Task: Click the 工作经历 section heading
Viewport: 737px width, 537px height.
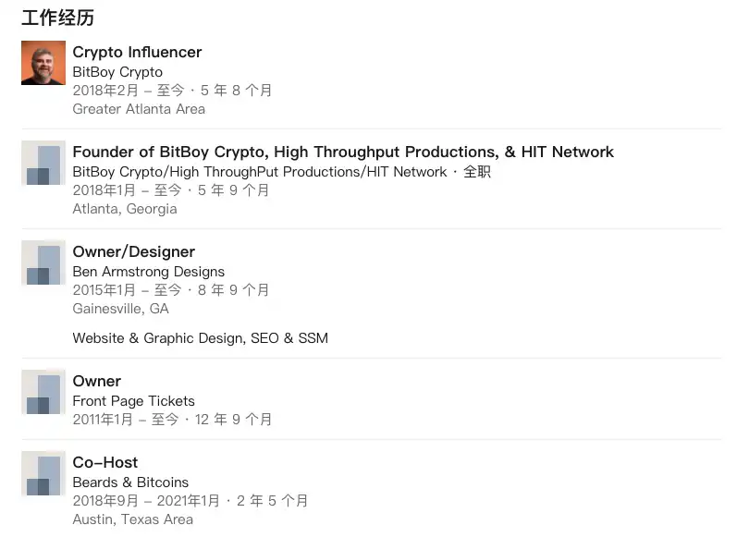Action: pyautogui.click(x=57, y=18)
